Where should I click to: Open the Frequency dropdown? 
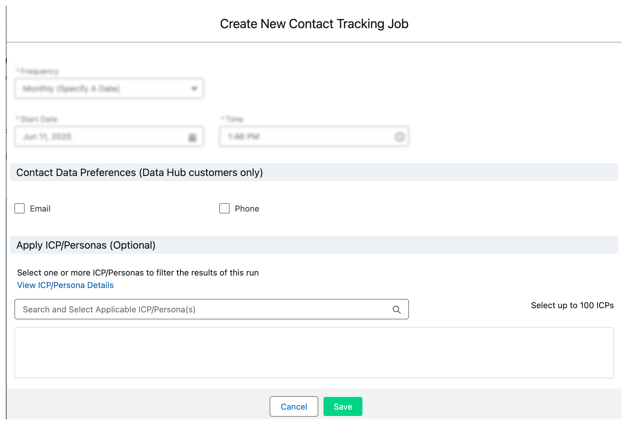coord(109,89)
